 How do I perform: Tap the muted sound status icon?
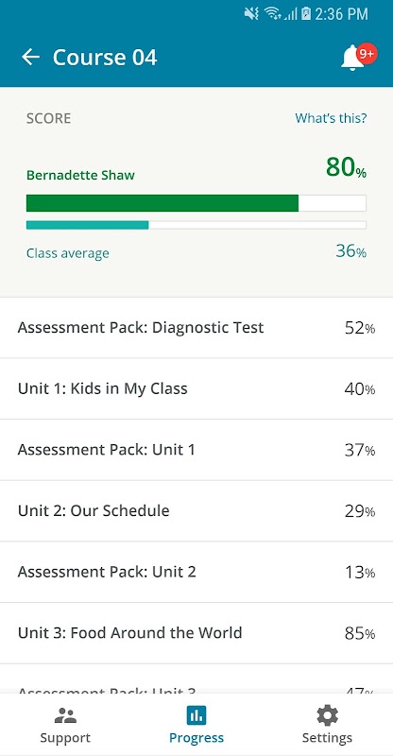(x=251, y=14)
